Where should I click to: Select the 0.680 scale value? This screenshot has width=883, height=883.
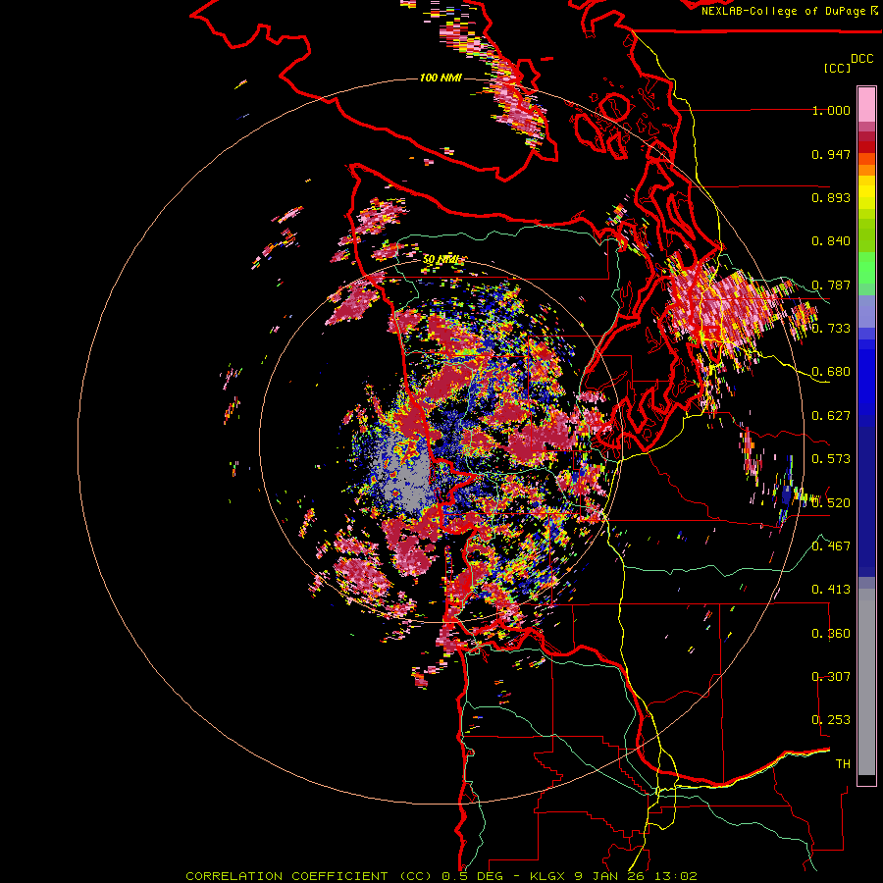pyautogui.click(x=831, y=372)
